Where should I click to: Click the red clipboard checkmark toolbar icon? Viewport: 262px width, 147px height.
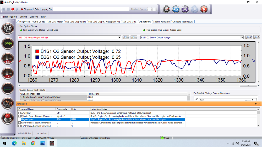pos(166,9)
